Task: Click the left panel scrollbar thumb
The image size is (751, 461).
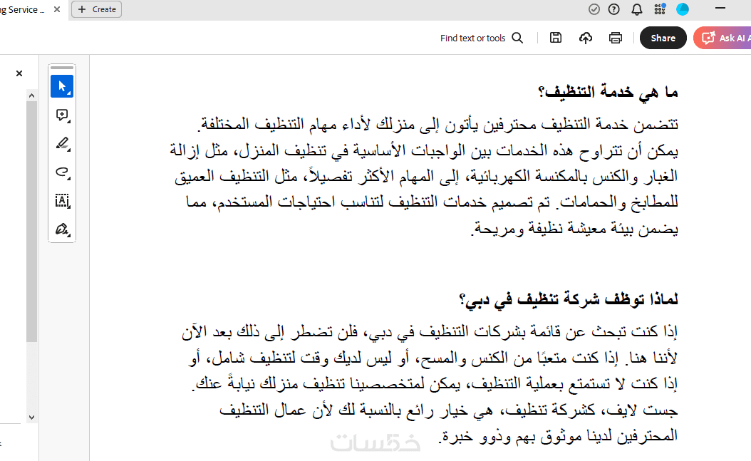Action: [31, 221]
